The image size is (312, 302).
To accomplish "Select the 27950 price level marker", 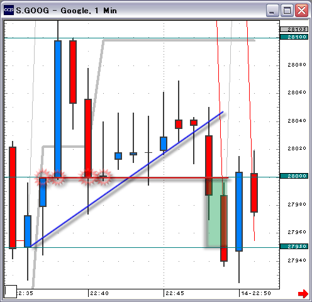I will [x=294, y=246].
